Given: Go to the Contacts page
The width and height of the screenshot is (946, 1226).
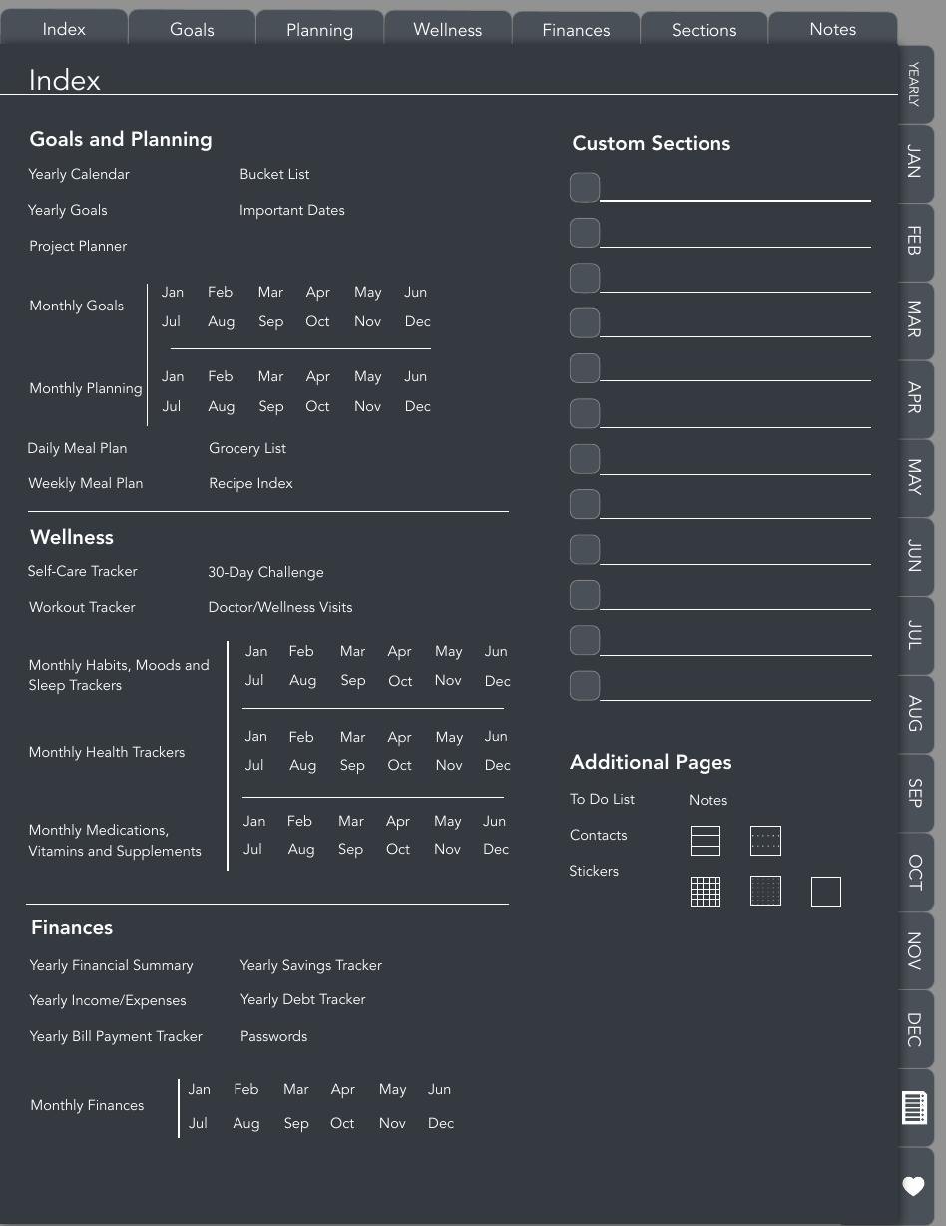Looking at the screenshot, I should tap(598, 836).
